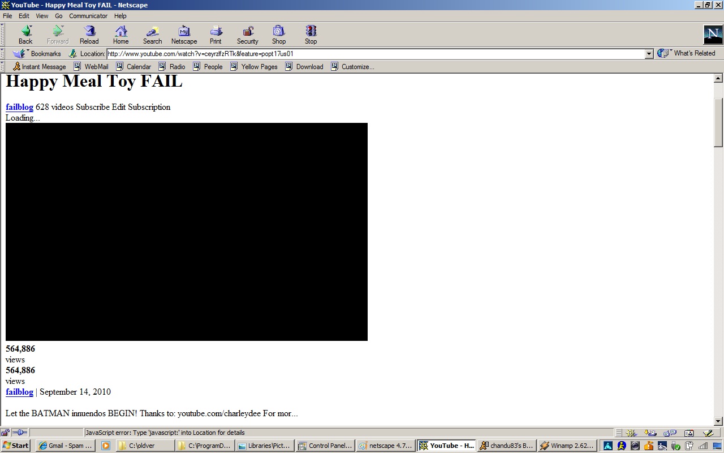Click the Happy Meal Toy FAIL heading
724x453 pixels.
coord(94,82)
